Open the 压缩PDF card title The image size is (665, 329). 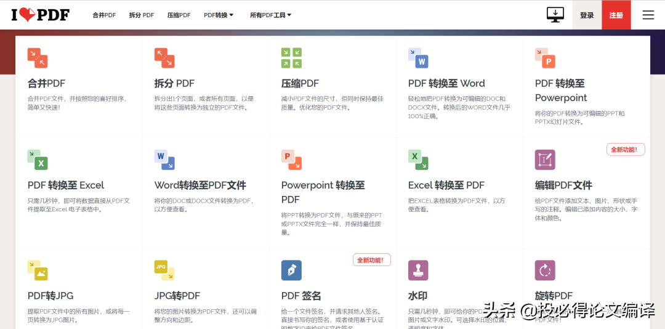[300, 83]
